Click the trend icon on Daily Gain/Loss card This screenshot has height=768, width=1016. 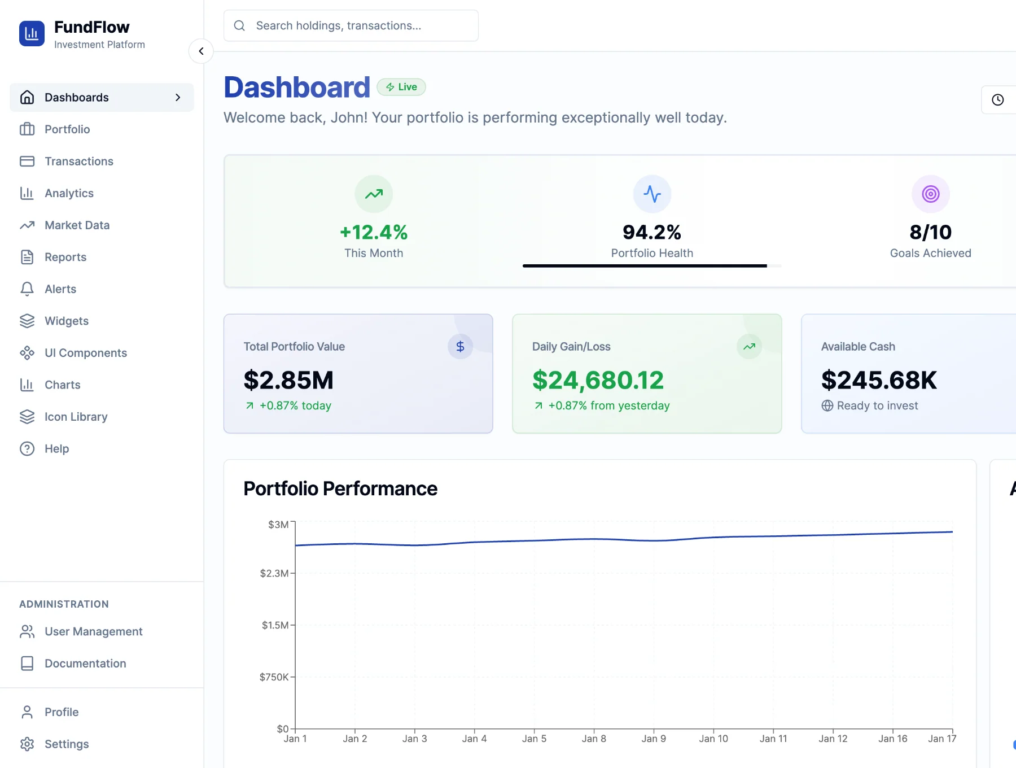(x=749, y=347)
